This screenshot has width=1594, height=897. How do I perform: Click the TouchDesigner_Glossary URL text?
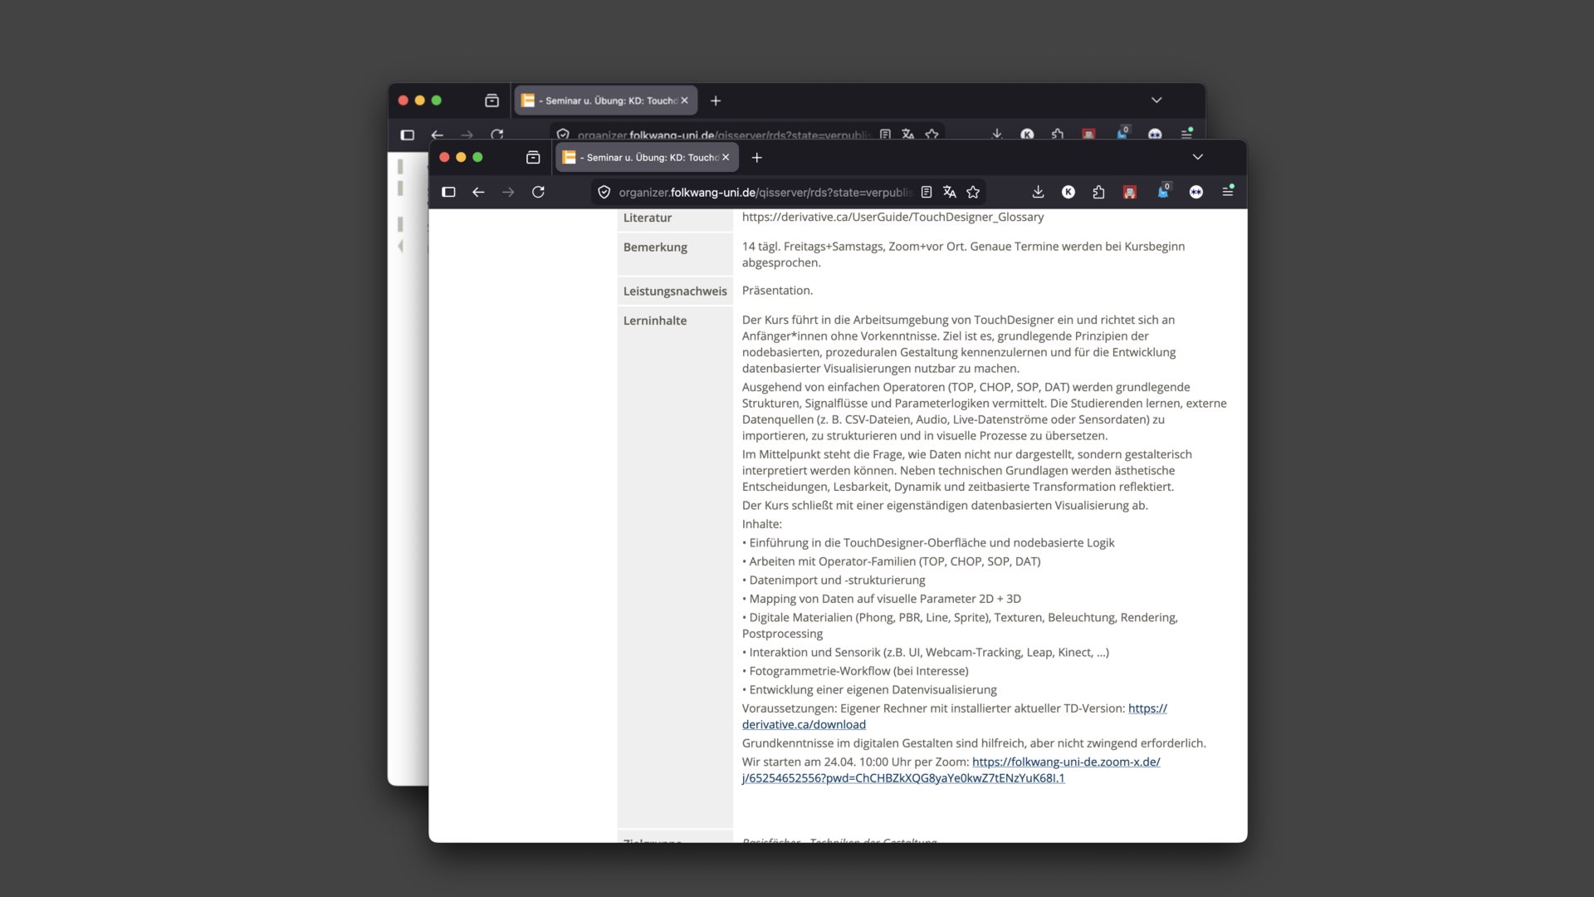[x=892, y=217]
